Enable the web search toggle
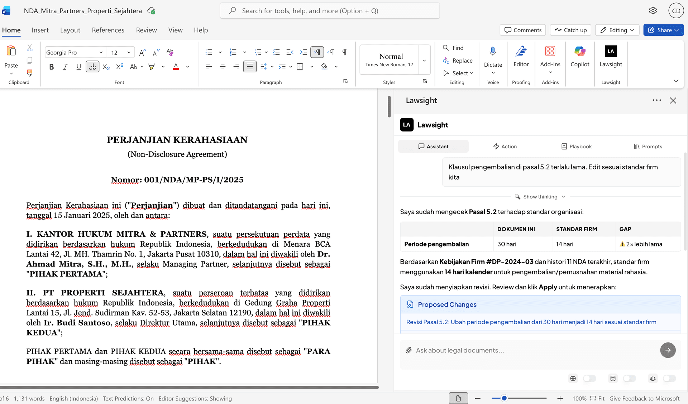 tap(589, 378)
